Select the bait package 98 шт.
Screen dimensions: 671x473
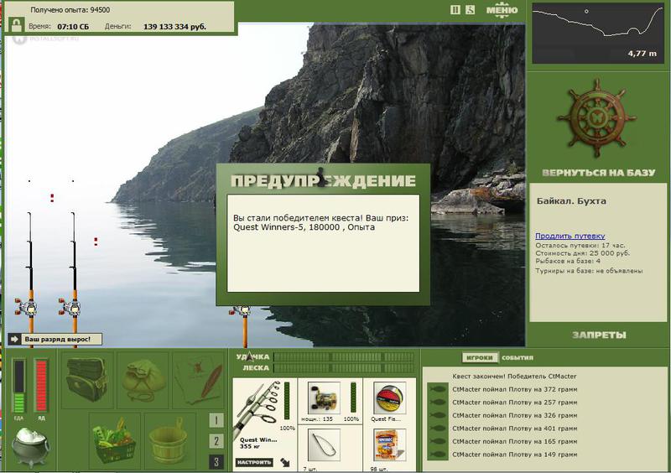pos(389,445)
